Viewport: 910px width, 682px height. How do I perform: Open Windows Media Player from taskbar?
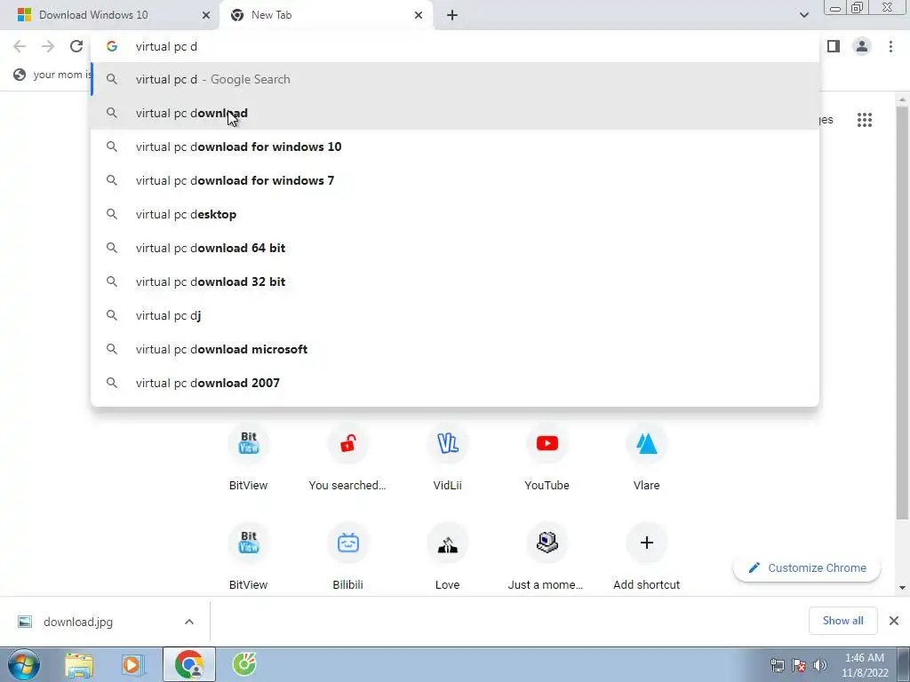tap(133, 664)
